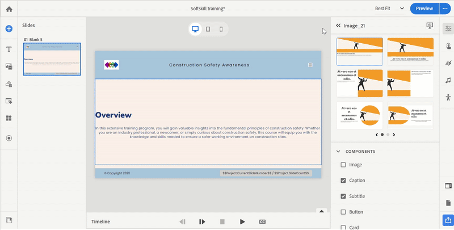This screenshot has height=230, width=454.
Task: Collapse the Components section
Action: 339,152
